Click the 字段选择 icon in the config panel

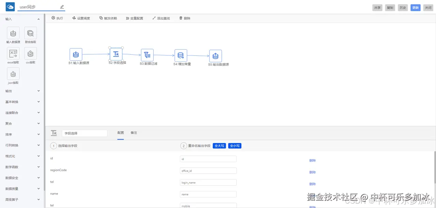tap(54, 133)
